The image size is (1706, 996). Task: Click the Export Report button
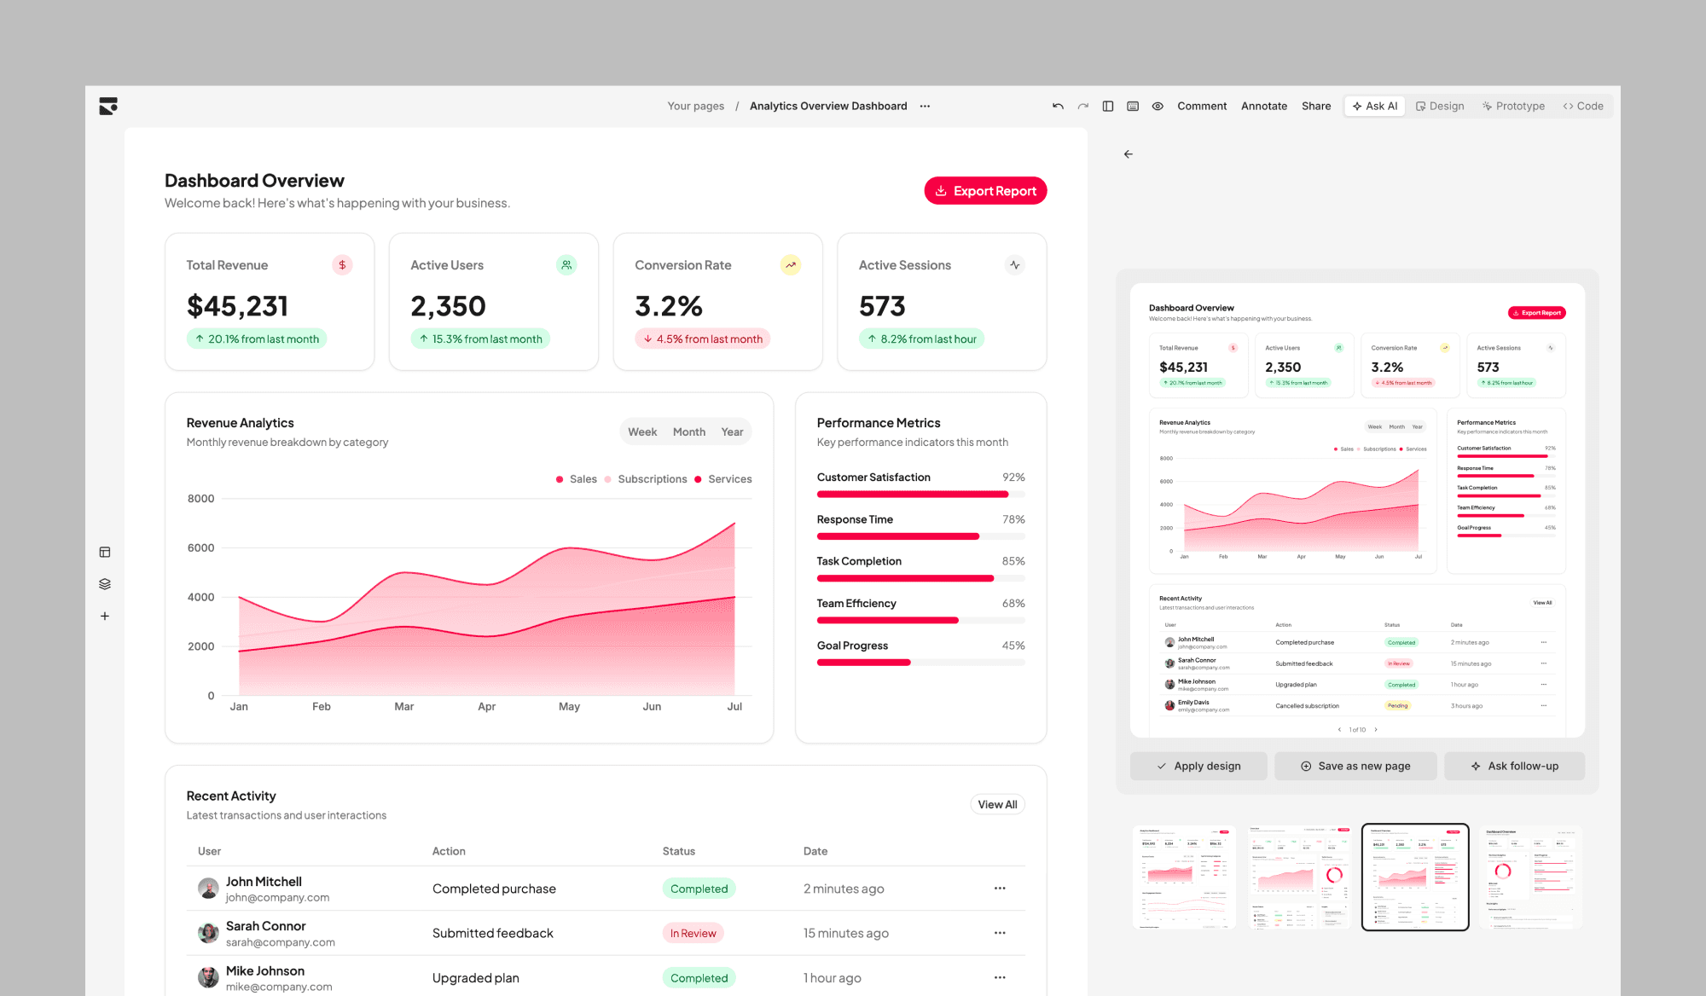click(x=985, y=191)
